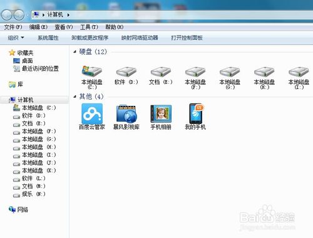Open the 暴风影视库 icon
The image size is (313, 238).
click(x=126, y=116)
